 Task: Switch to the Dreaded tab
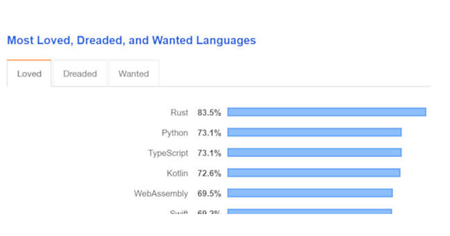[80, 74]
